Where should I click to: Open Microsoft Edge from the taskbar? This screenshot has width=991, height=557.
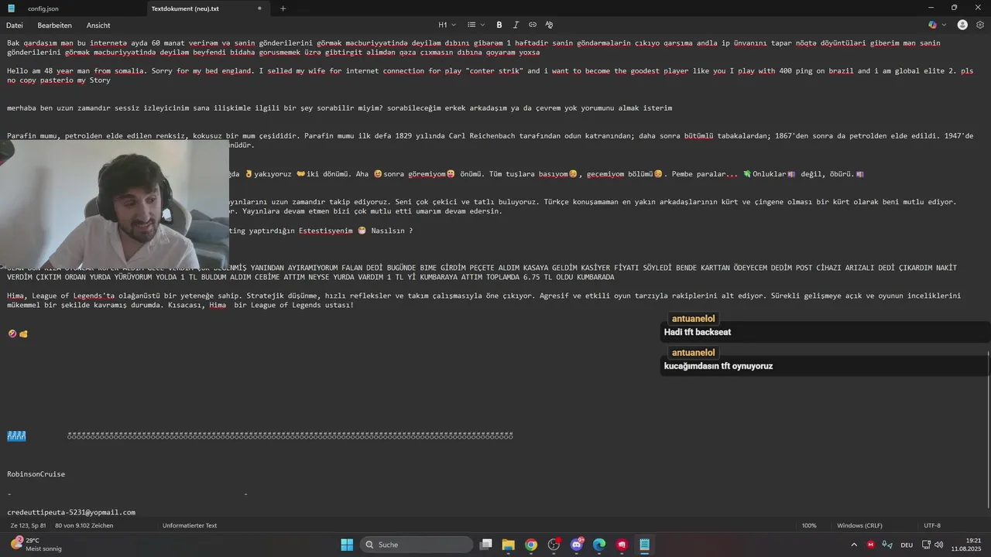(x=599, y=545)
